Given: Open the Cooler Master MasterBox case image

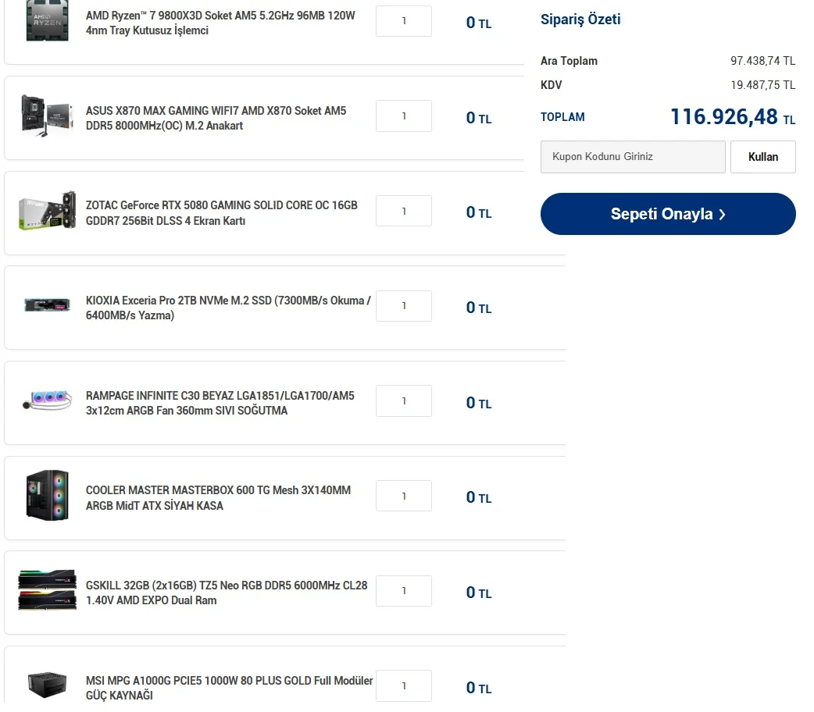Looking at the screenshot, I should tap(47, 495).
